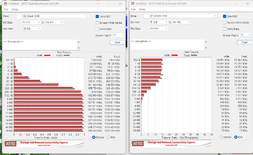Screen dimensions: 253x155
Task: Click 10.42K IO/s write value in right window
Action: click(223, 85)
